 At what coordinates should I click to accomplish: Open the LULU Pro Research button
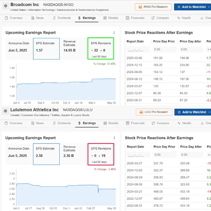(154, 112)
